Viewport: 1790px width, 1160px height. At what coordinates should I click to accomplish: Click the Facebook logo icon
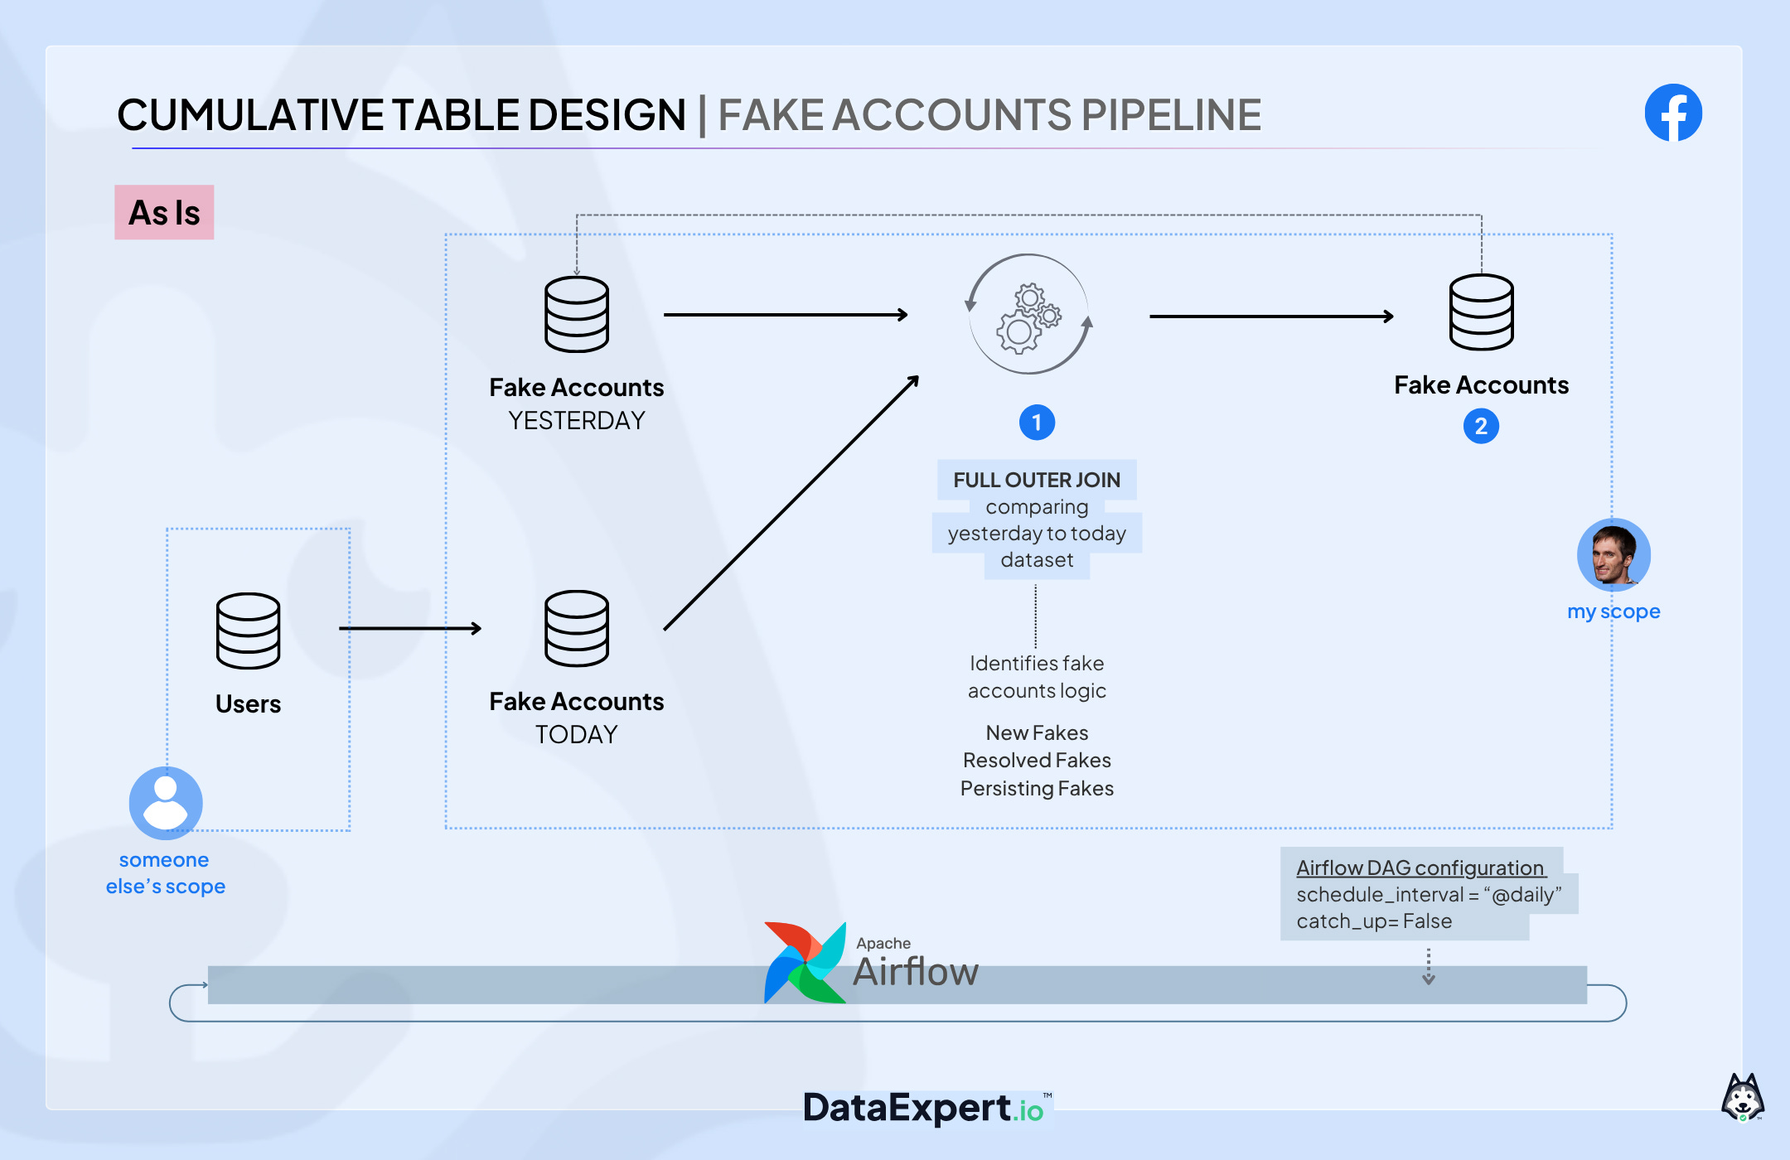click(x=1672, y=113)
